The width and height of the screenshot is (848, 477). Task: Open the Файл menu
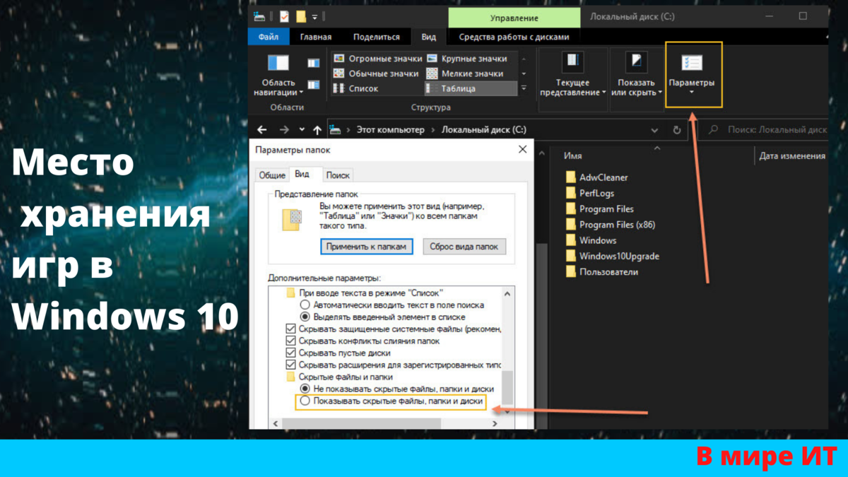(x=269, y=37)
